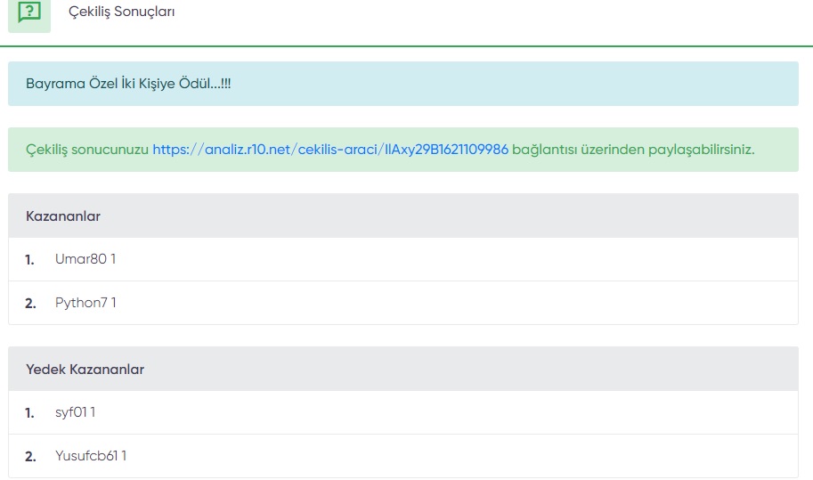813x480 pixels.
Task: Click rank number 2 beside Yusufcb61
Action: tap(30, 457)
